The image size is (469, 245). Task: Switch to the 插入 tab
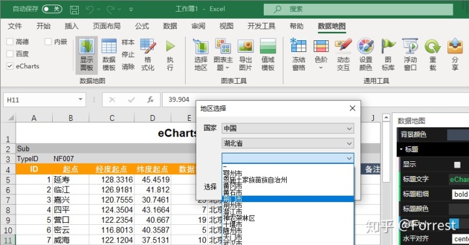pos(72,26)
